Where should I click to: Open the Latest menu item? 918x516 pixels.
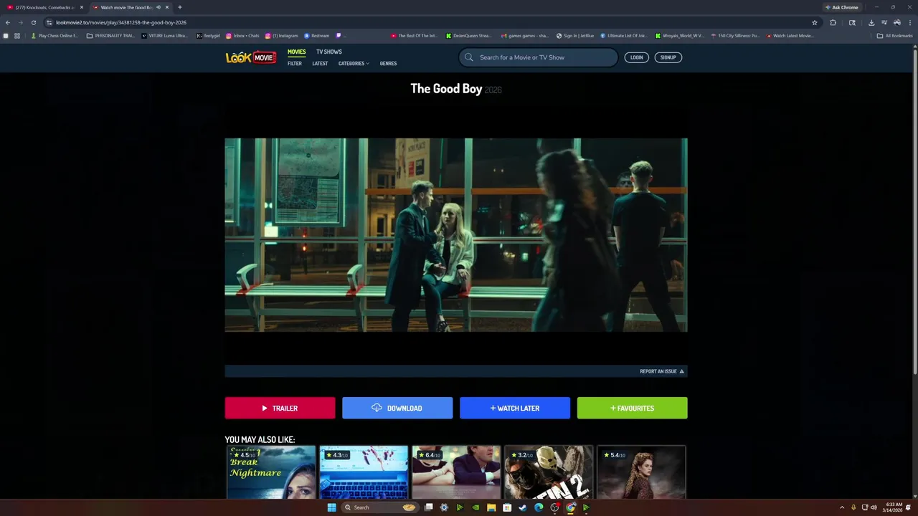[x=320, y=63]
